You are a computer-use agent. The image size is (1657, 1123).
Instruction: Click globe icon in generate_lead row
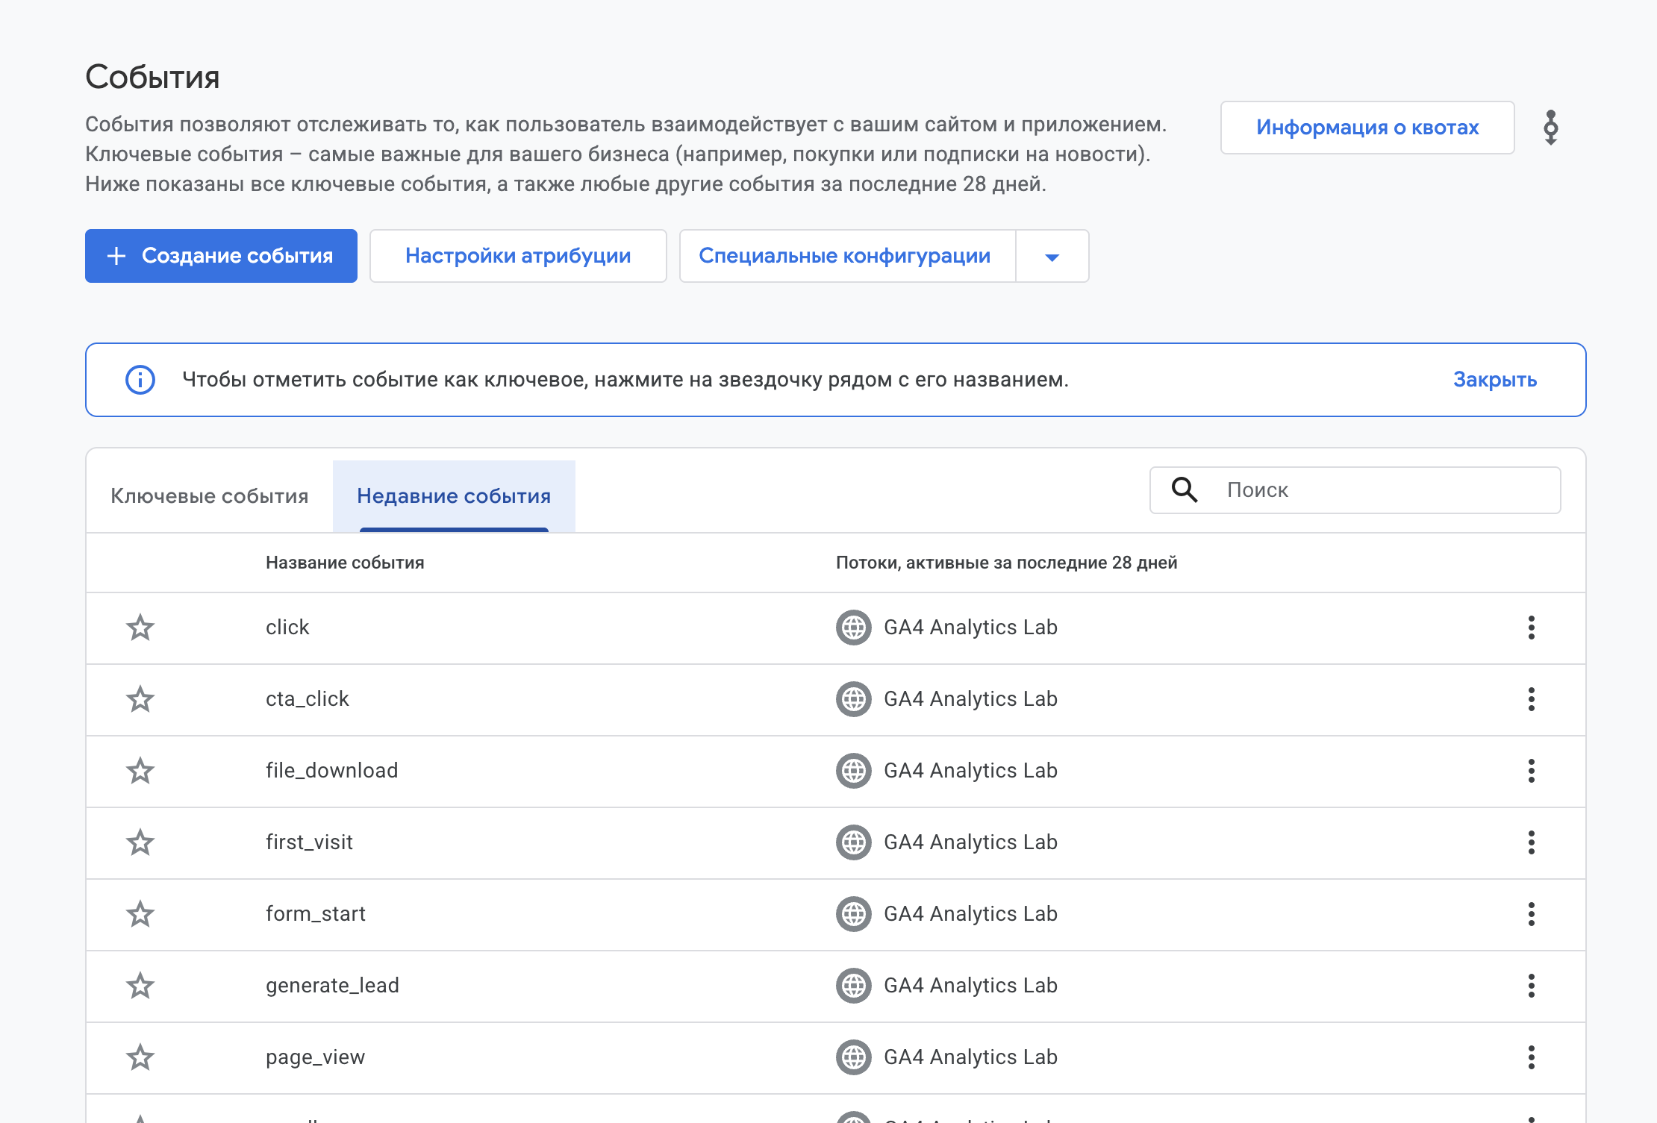pos(854,986)
